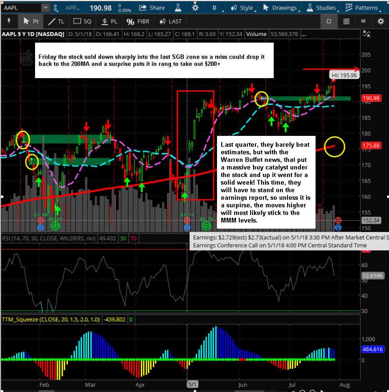Click the APP... company description text
Viewport: 389px width, 392px height.
[73, 8]
